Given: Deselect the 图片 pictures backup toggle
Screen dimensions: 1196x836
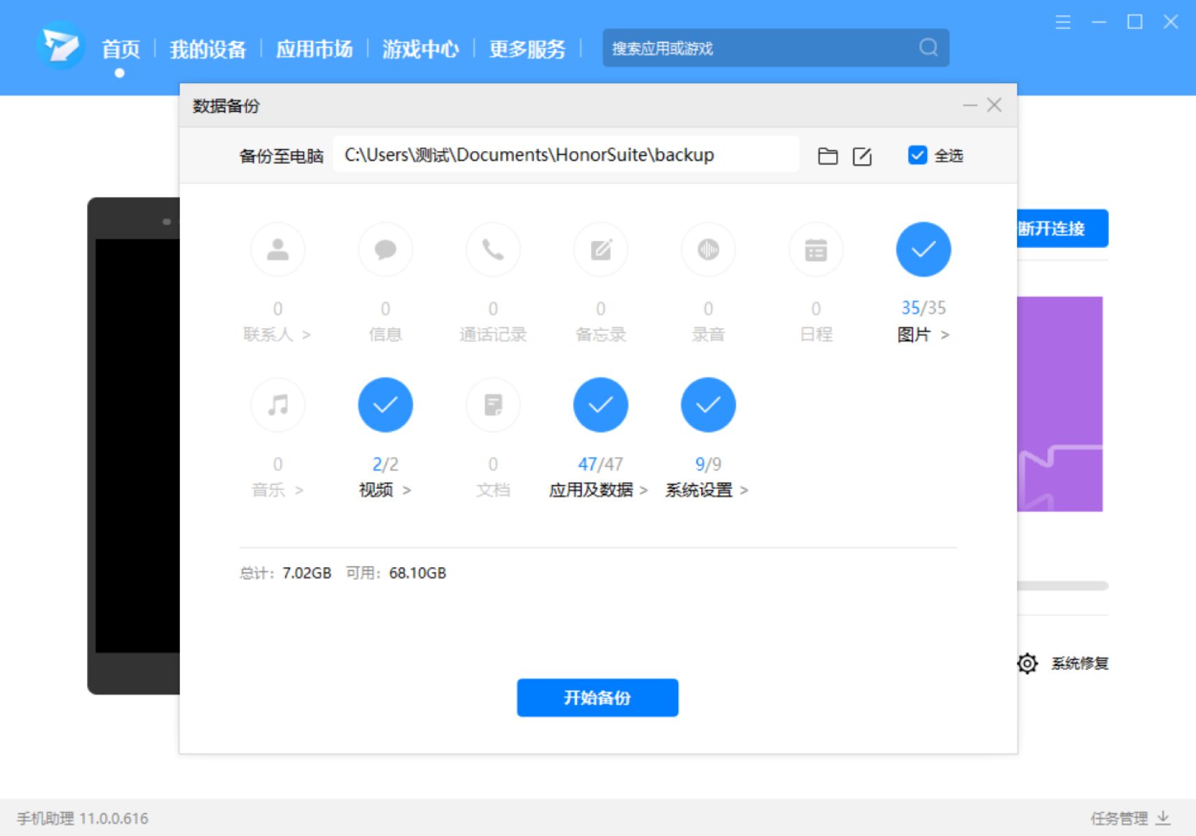Looking at the screenshot, I should tap(923, 249).
